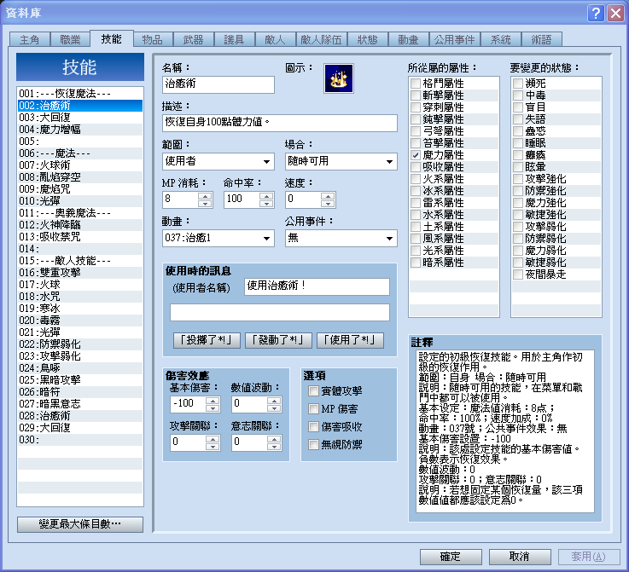This screenshot has height=572, width=629.
Task: Increase 意志關聯 with up arrow
Action: tap(274, 439)
